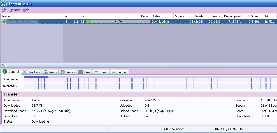Sort by the # column header
The width and height of the screenshot is (277, 133).
[x=66, y=16]
